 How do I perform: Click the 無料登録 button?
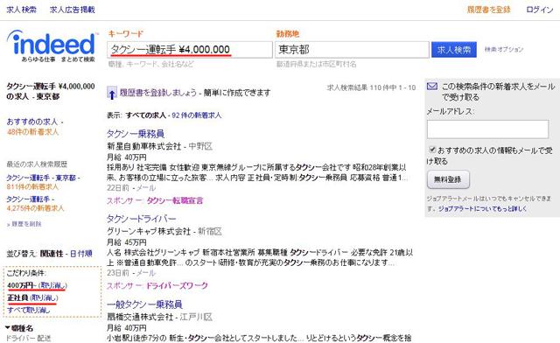click(x=448, y=179)
